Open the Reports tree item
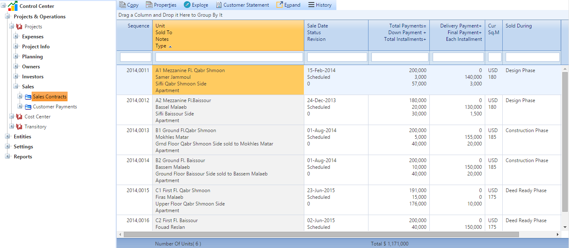Viewport: 569px width, 248px height. click(23, 157)
